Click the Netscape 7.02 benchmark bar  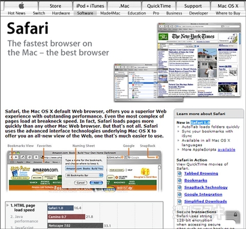coord(75,225)
